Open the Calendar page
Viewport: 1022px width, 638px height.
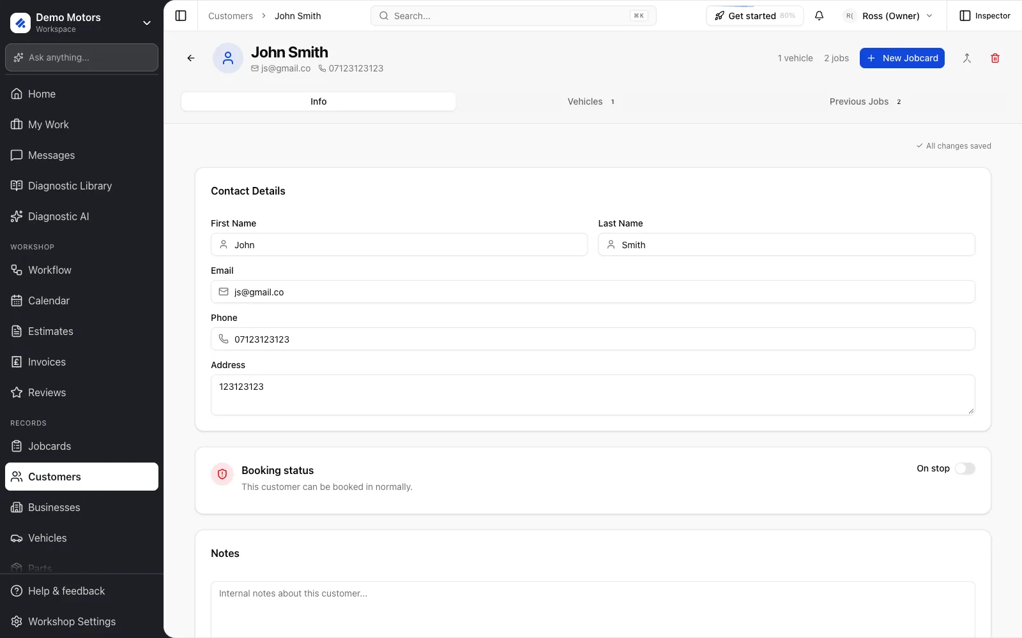[x=82, y=300]
